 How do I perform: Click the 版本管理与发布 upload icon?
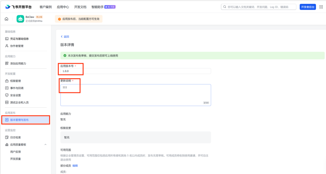(x=7, y=120)
